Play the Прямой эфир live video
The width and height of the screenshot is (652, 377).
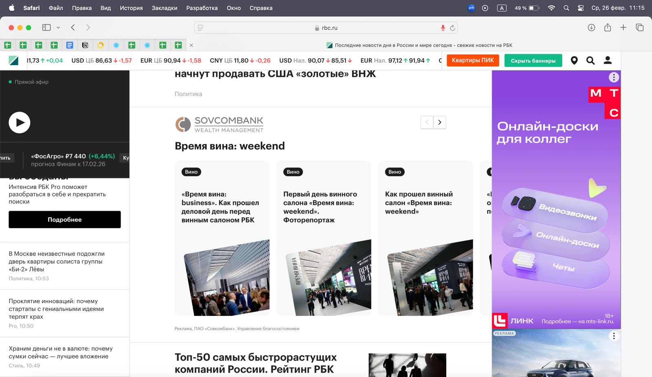coord(20,122)
